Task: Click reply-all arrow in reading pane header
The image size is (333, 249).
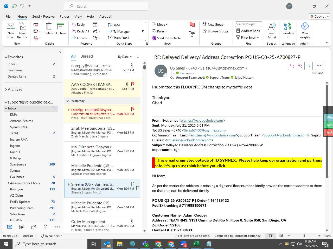Action: click(x=300, y=66)
